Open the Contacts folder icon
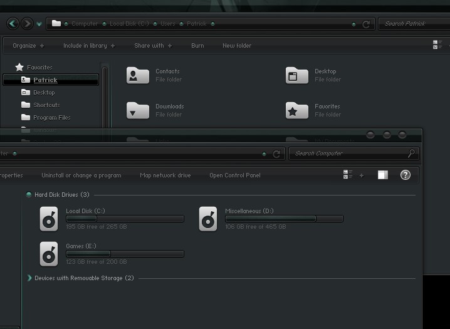The width and height of the screenshot is (450, 329). [x=137, y=75]
